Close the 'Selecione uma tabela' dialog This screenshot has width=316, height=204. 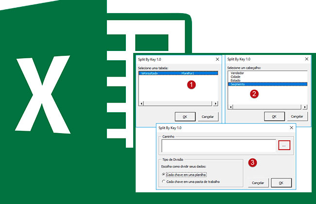(x=217, y=59)
